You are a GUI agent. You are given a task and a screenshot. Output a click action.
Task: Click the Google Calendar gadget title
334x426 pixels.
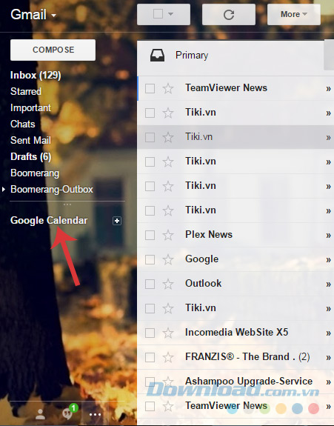49,220
